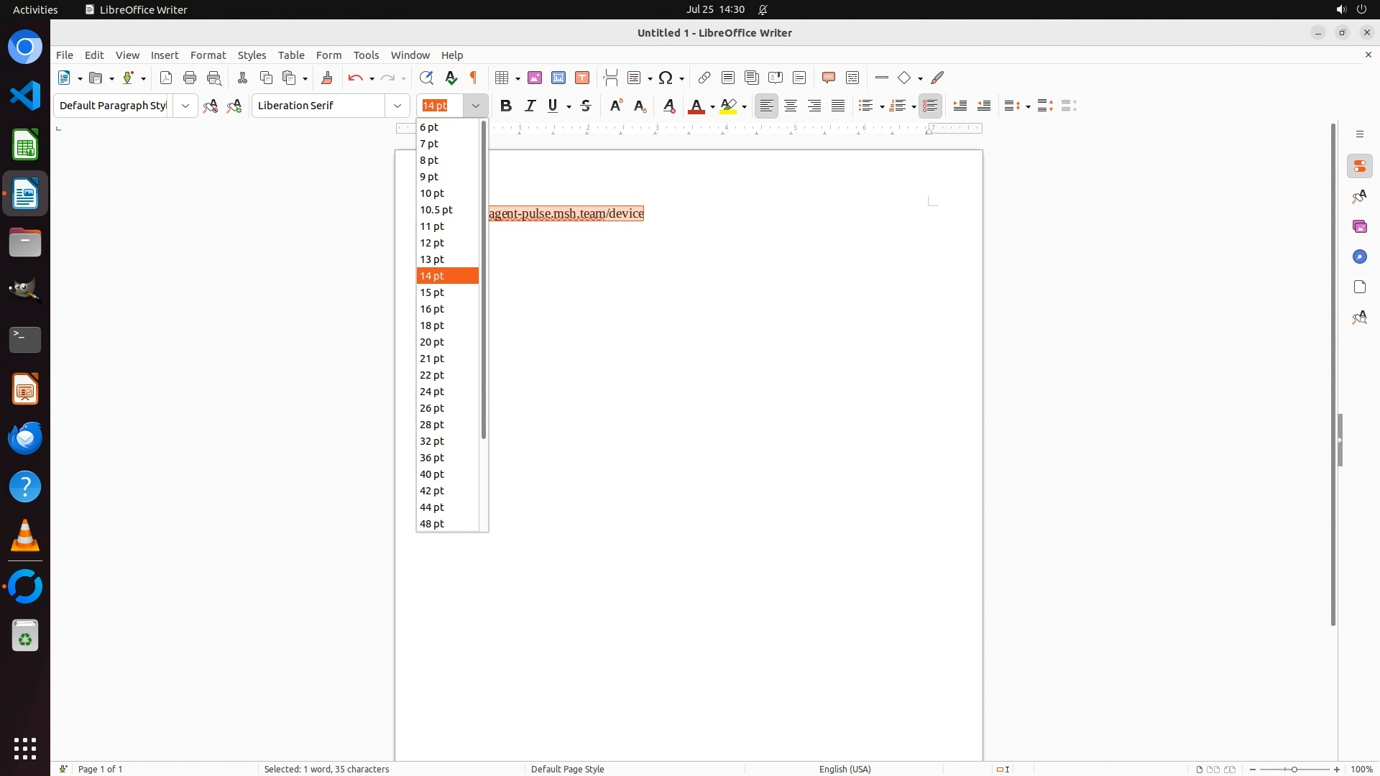Open the sidebar Navigator compass icon

click(1359, 257)
